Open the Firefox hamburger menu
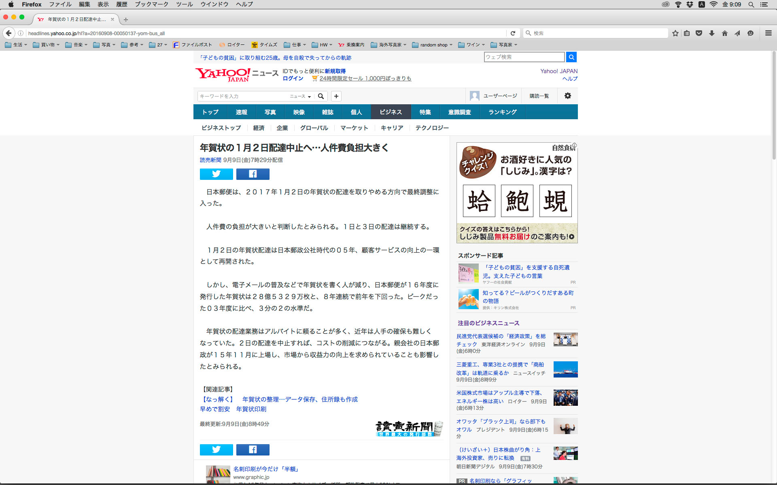The width and height of the screenshot is (777, 485). click(x=768, y=33)
